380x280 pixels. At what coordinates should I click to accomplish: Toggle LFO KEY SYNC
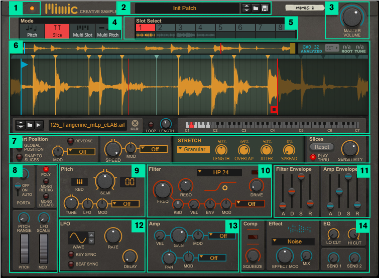71,254
